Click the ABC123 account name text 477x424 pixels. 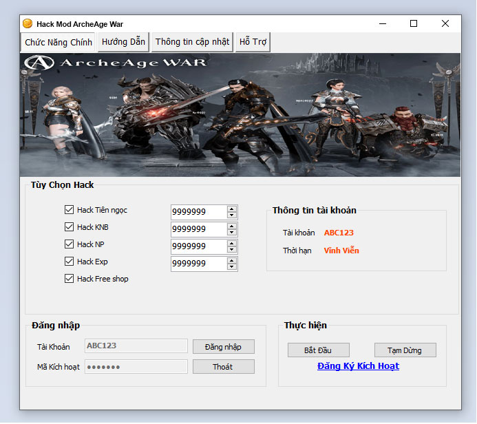339,233
